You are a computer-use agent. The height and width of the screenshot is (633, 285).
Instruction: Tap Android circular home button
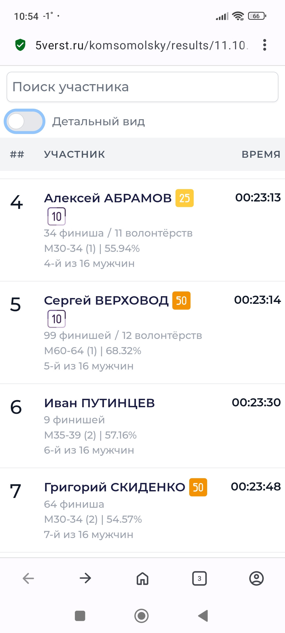coord(141,616)
